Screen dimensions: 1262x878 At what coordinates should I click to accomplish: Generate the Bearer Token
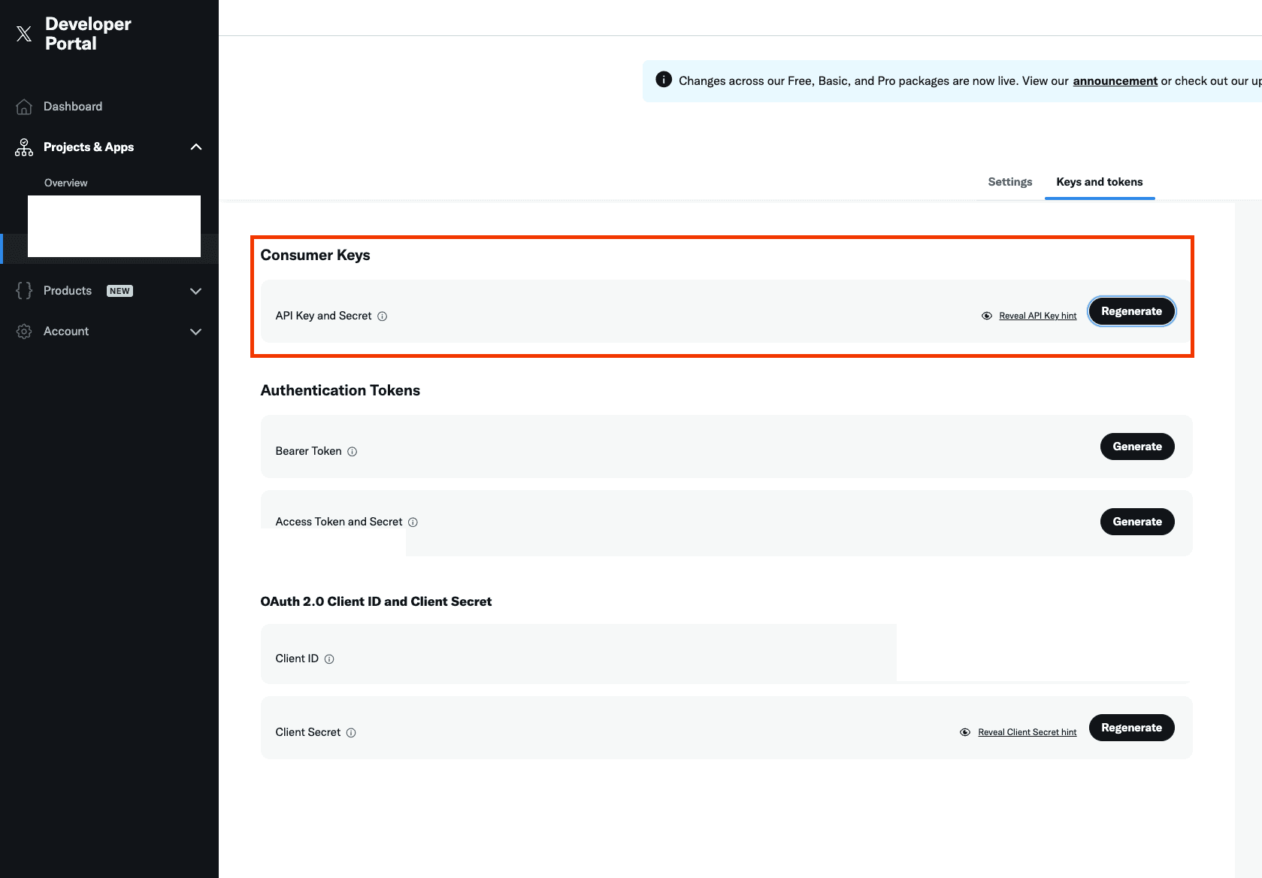point(1138,447)
